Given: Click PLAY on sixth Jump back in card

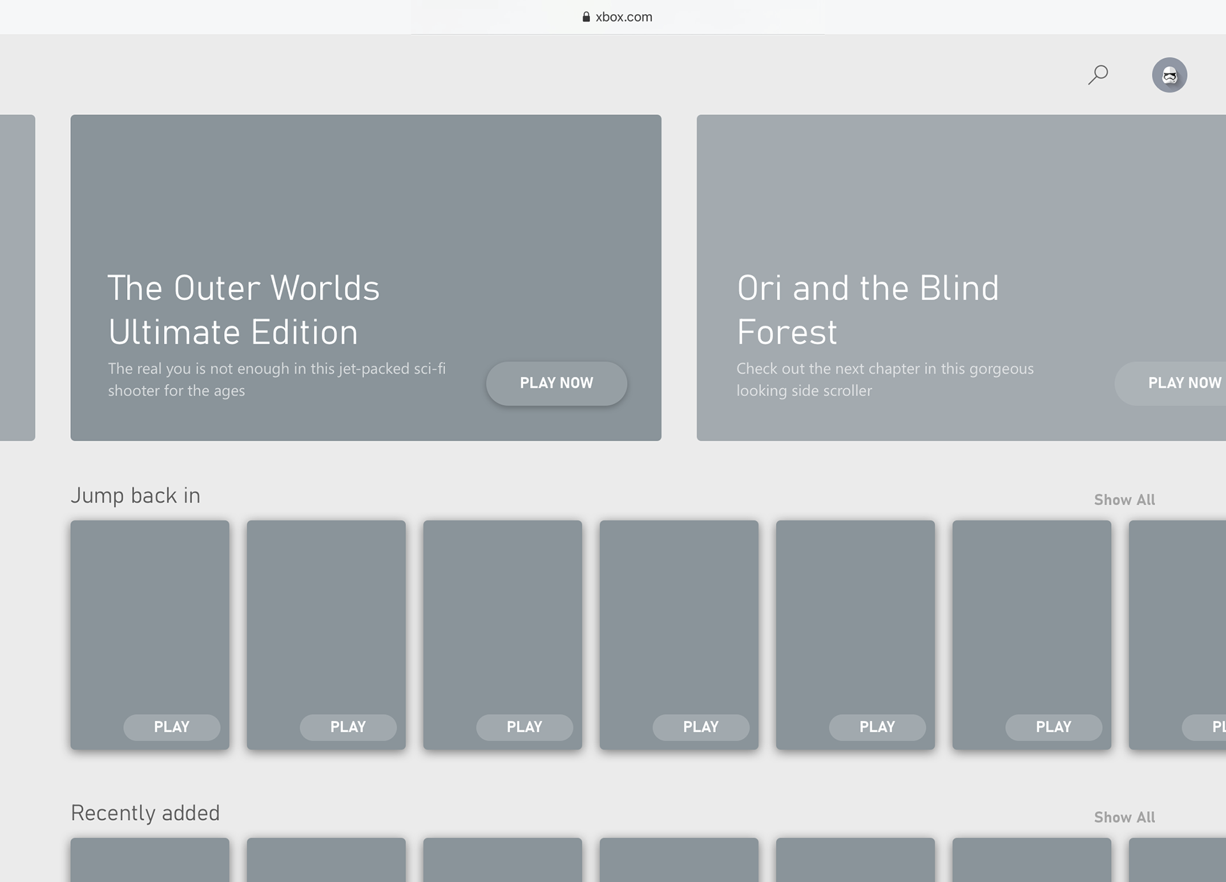Looking at the screenshot, I should [x=1054, y=727].
